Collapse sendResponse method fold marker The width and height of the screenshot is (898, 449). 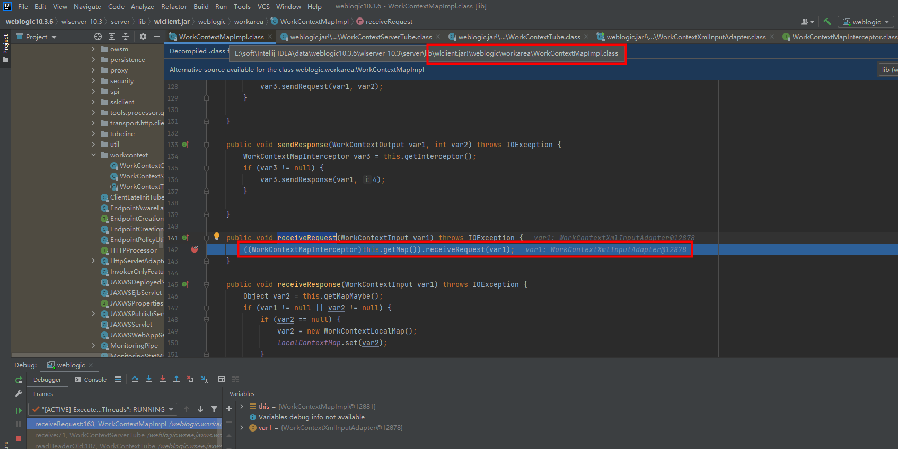[206, 145]
